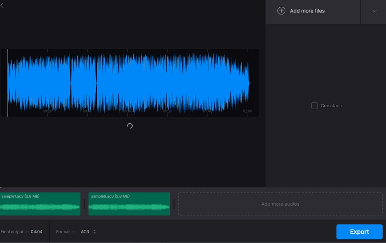Click the divider handle between the two clips
Viewport: 386px width, 243px height.
pyautogui.click(x=84, y=204)
